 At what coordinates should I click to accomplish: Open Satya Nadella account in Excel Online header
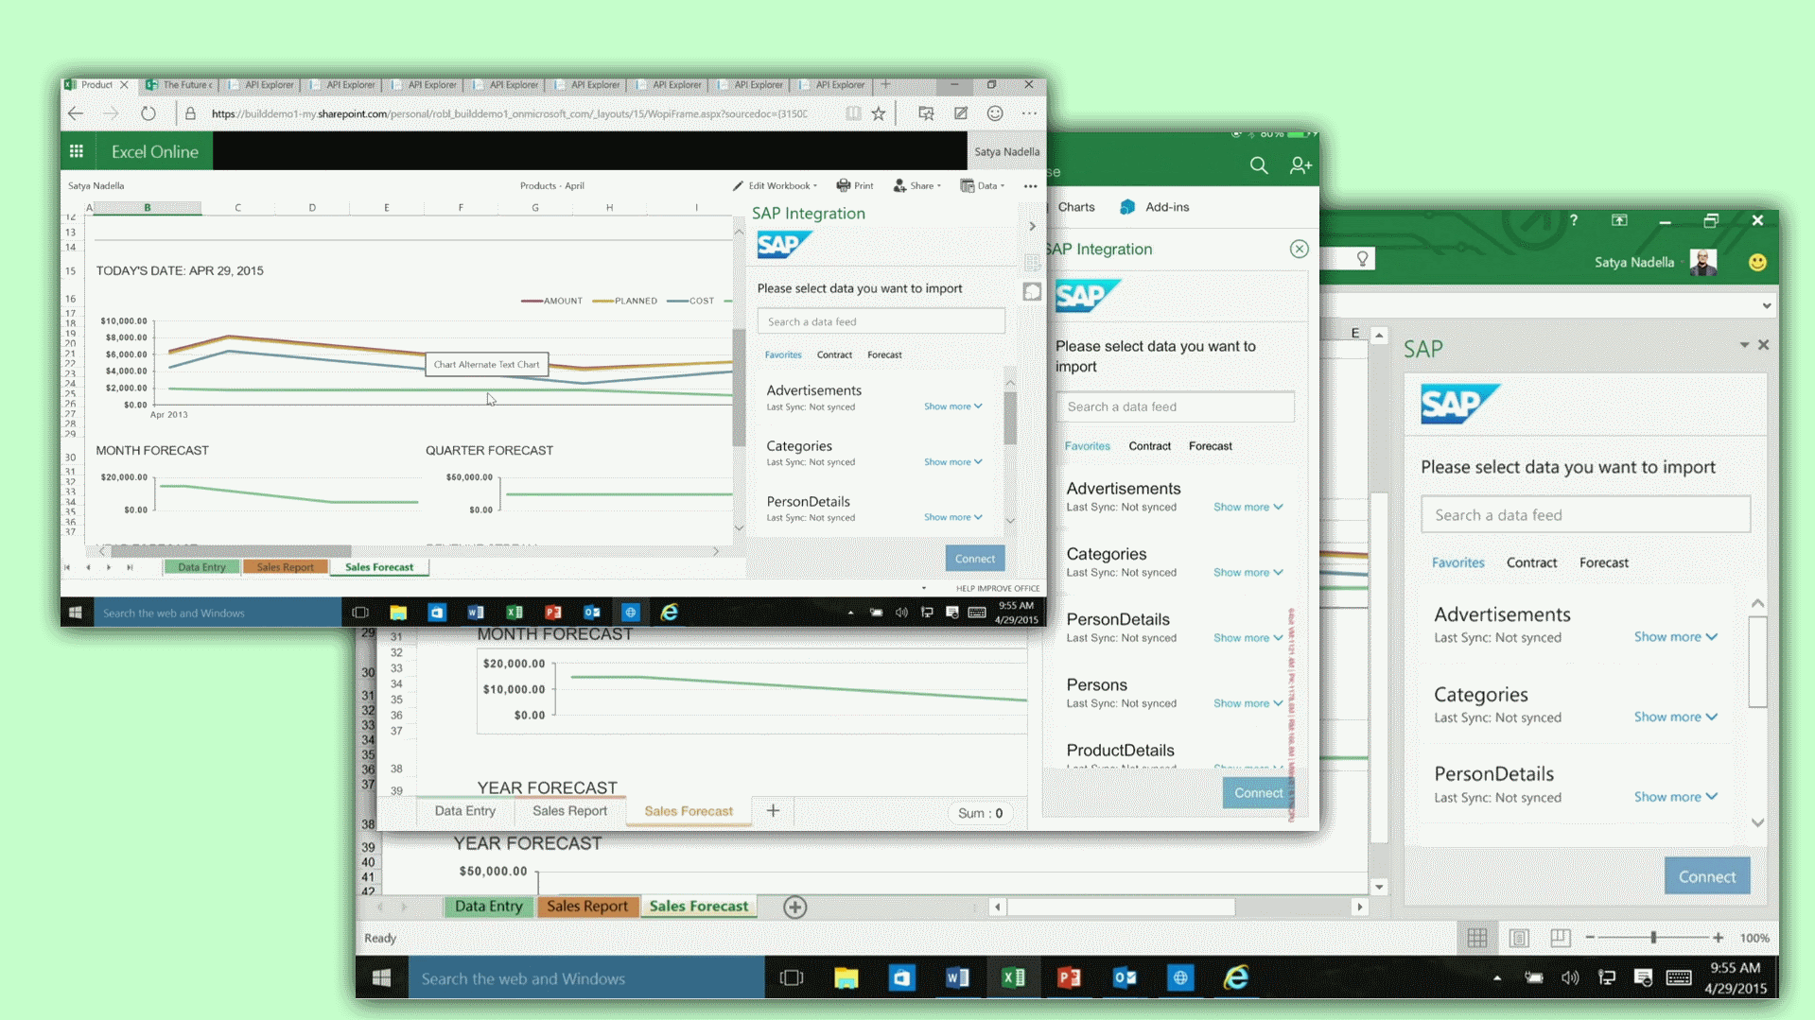(1006, 151)
